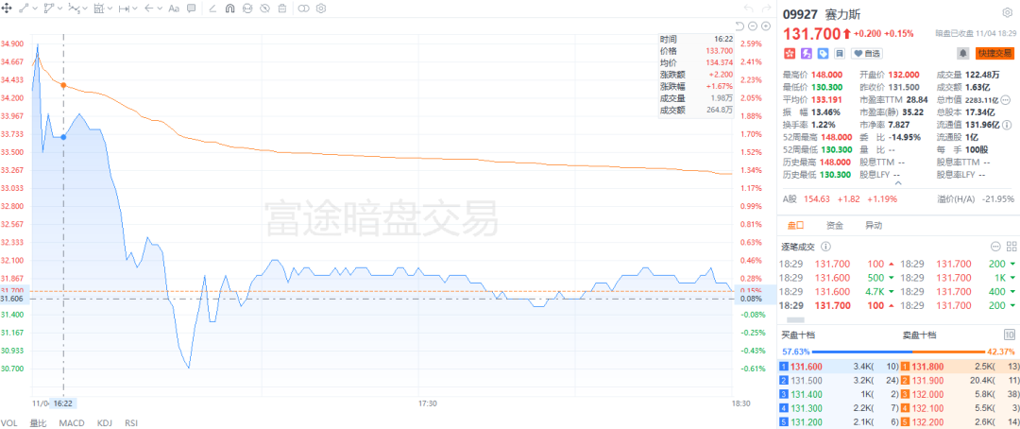Click the 16:22 time marker on axis
1020x429 pixels.
[64, 403]
